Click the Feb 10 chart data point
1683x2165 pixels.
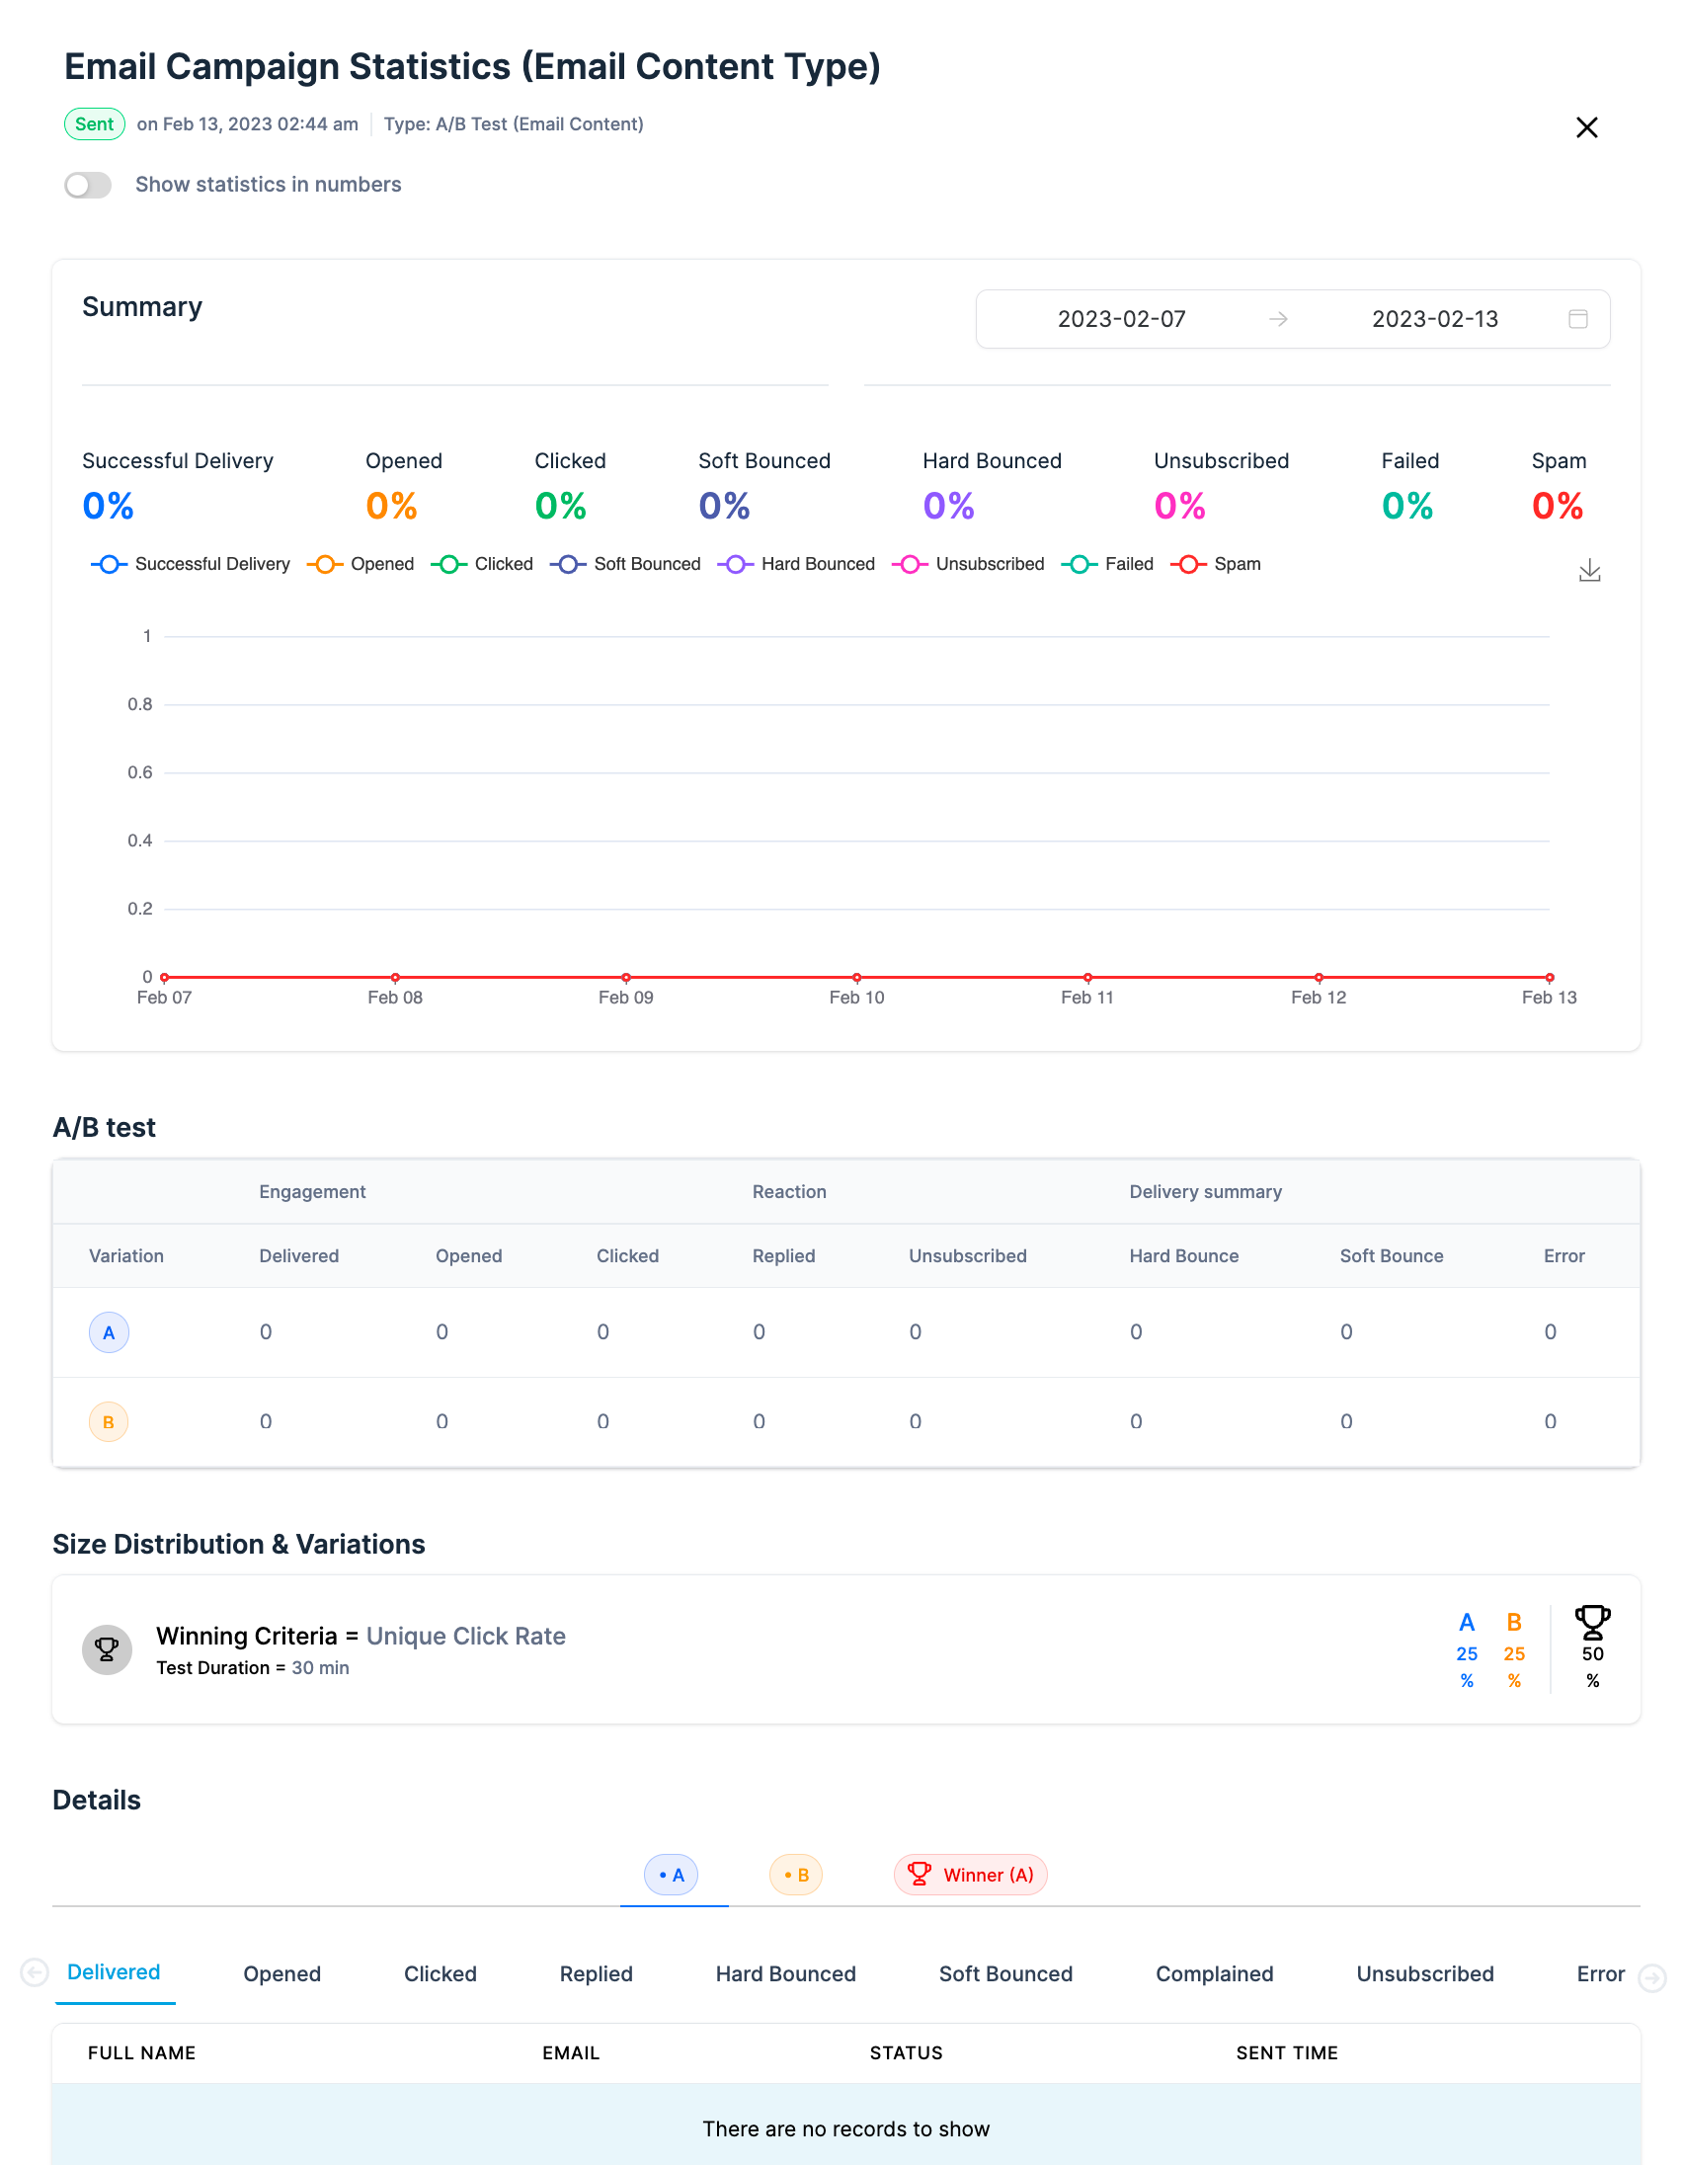coord(856,978)
